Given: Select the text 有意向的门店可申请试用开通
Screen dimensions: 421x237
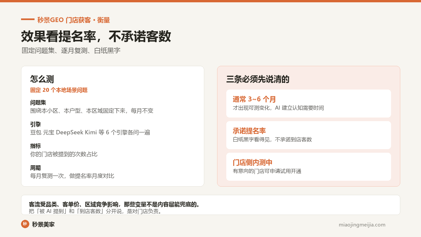Looking at the screenshot, I should [x=267, y=171].
